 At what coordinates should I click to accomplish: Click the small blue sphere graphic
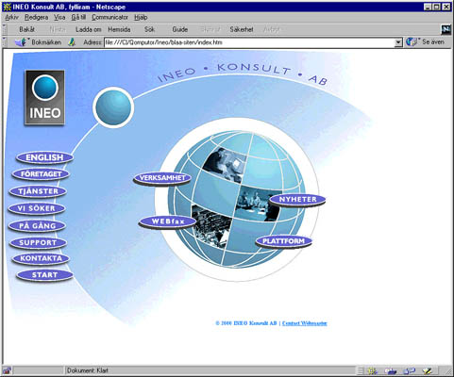coord(113,107)
